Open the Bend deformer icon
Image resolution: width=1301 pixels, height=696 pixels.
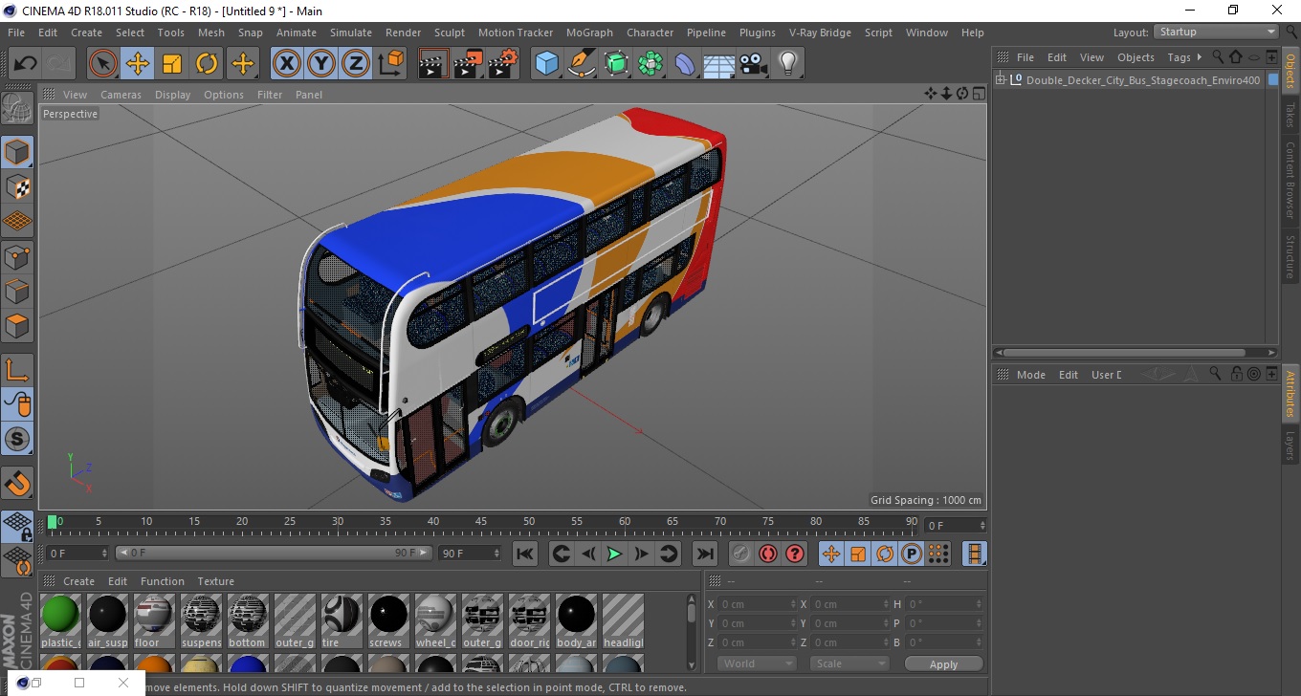pos(685,64)
